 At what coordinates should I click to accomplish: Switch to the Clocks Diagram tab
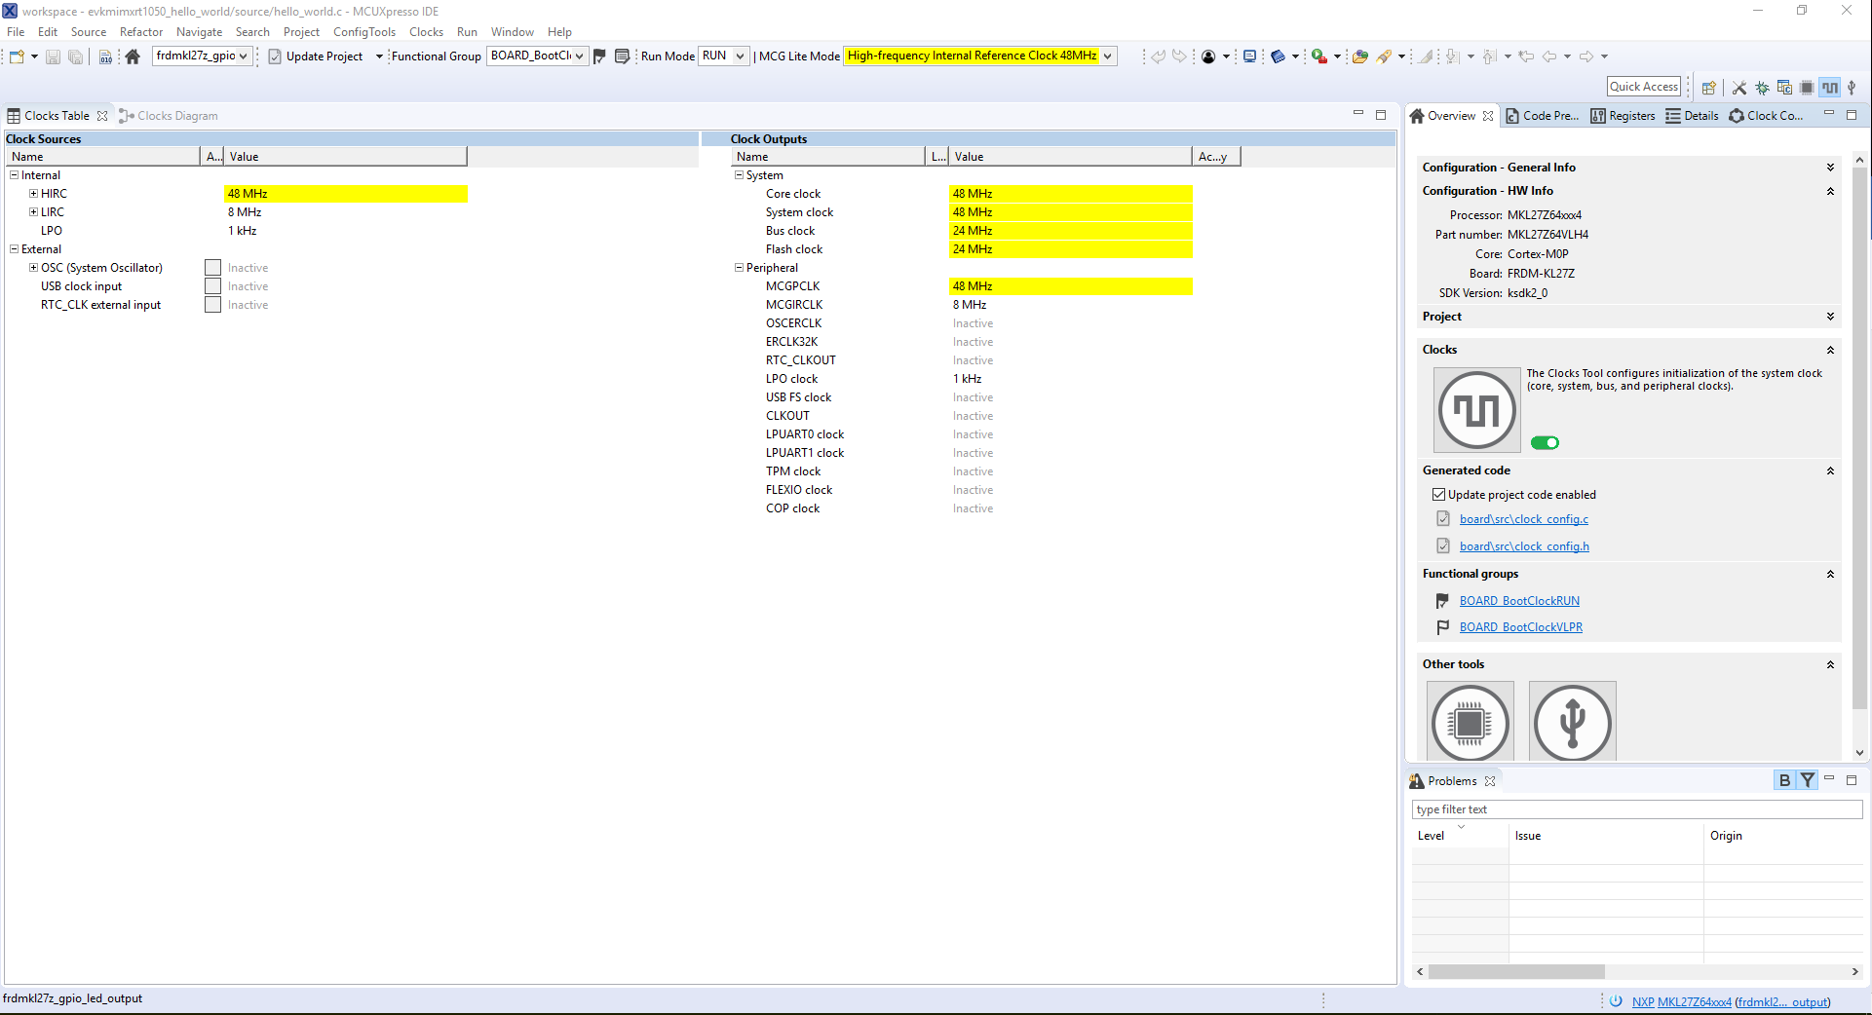(176, 116)
